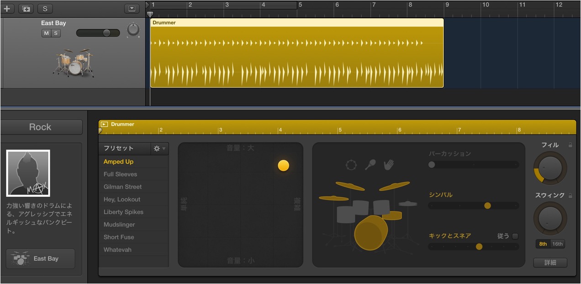Toggle the スウィング lock icon
This screenshot has width=581, height=284.
(570, 195)
